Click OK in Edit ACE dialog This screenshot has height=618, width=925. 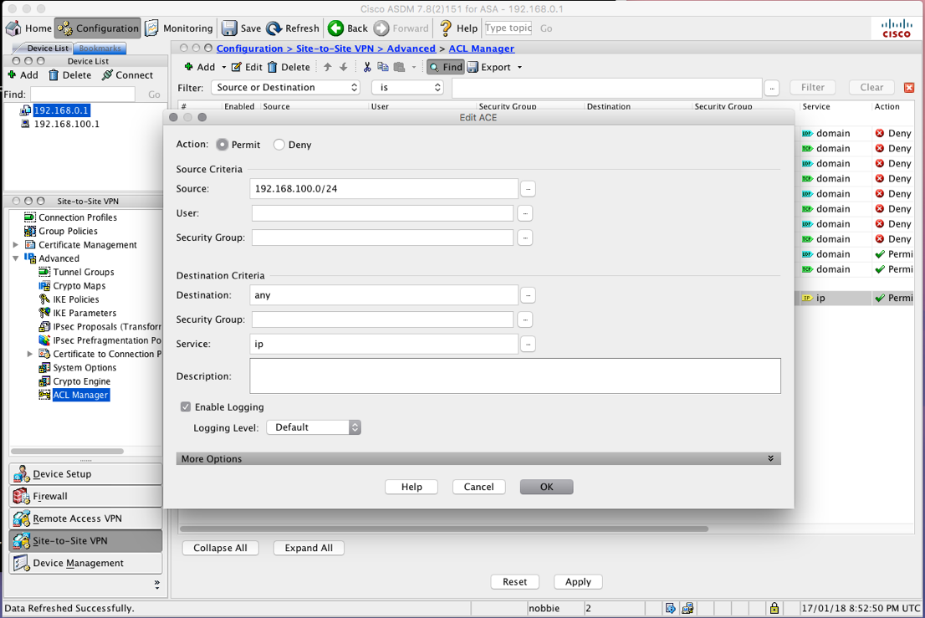(547, 487)
